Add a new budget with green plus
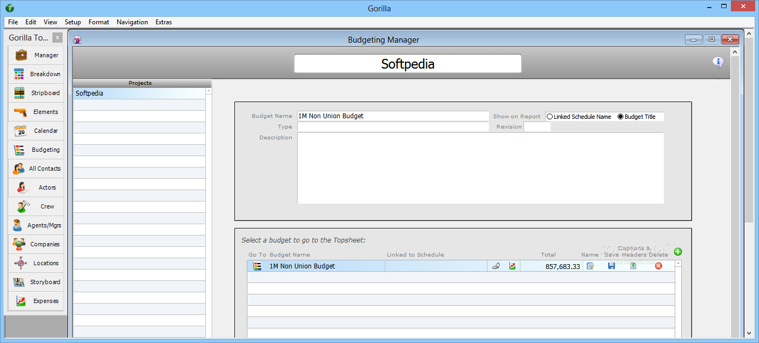 tap(678, 252)
